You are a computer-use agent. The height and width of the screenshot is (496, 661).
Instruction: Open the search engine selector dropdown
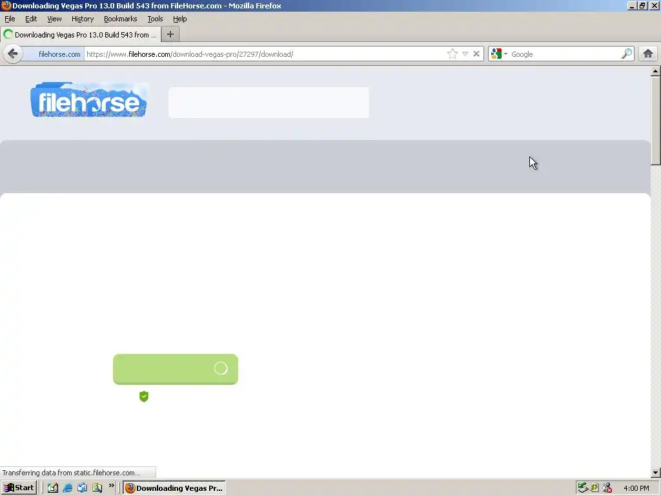click(499, 54)
